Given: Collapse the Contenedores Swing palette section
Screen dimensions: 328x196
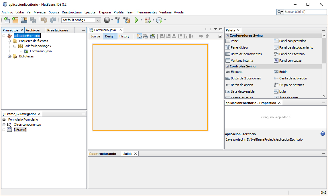Looking at the screenshot, I should click(x=227, y=35).
